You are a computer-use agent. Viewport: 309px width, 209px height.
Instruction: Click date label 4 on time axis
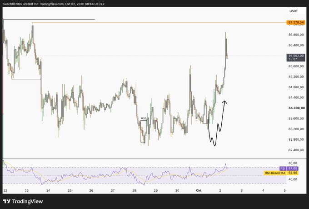[x=263, y=191]
